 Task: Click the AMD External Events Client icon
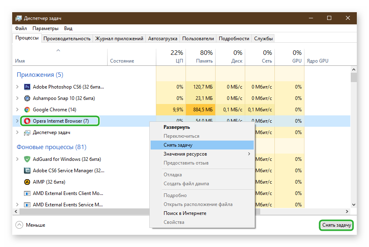pos(27,193)
